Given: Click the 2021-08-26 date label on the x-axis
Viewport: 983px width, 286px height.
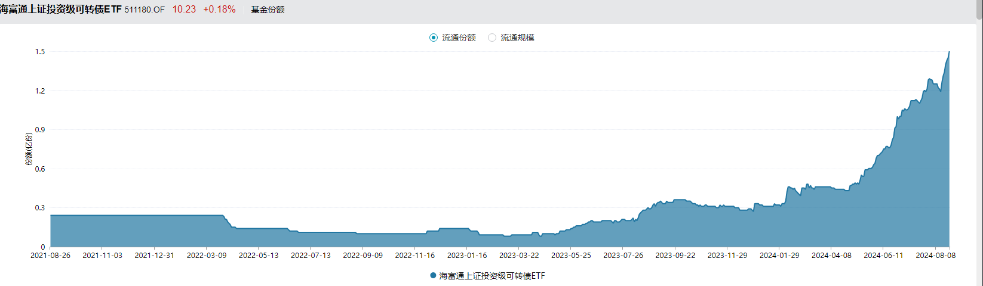Looking at the screenshot, I should pyautogui.click(x=50, y=255).
